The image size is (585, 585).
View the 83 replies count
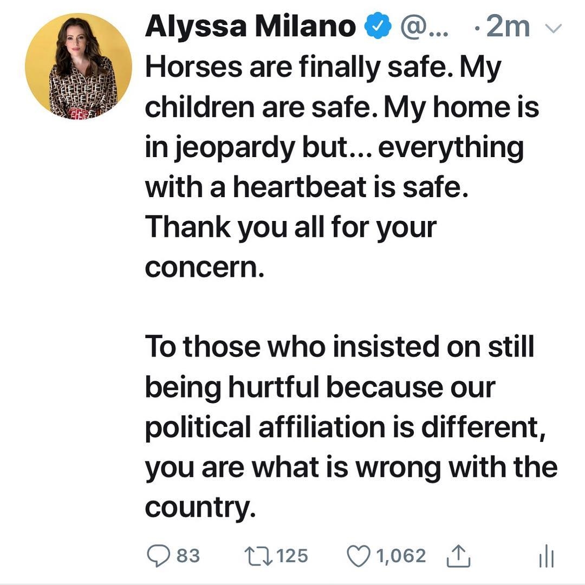188,556
